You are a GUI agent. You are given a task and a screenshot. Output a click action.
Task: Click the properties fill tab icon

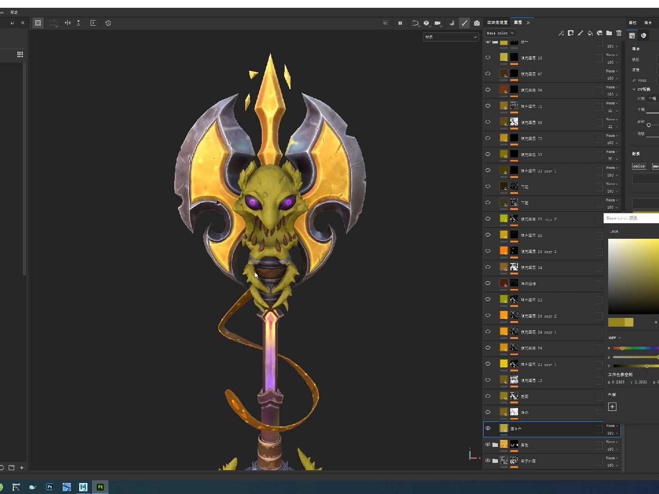coord(632,36)
